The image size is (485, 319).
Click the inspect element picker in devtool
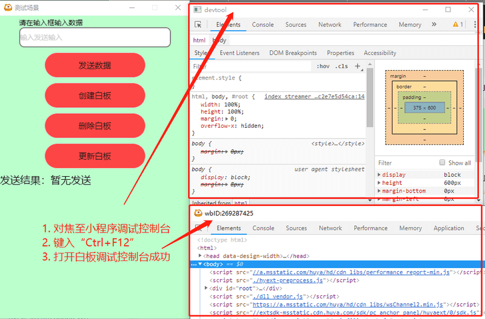click(198, 25)
